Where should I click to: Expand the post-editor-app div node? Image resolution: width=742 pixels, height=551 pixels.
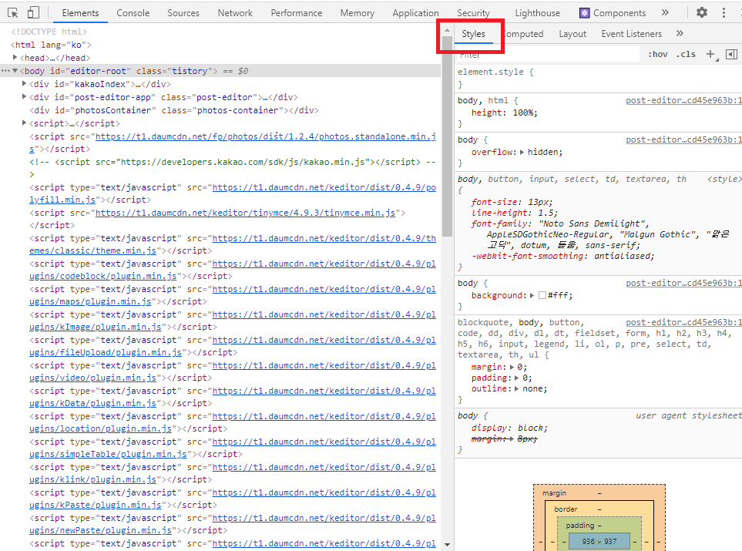point(24,96)
